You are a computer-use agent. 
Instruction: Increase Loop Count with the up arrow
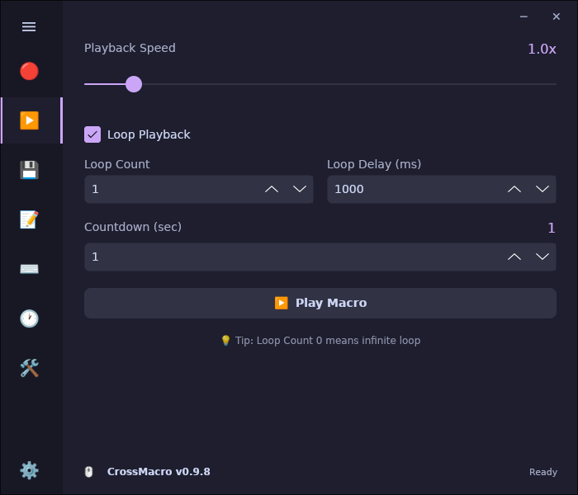click(x=272, y=189)
